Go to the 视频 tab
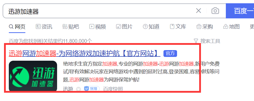 pyautogui.click(x=98, y=27)
